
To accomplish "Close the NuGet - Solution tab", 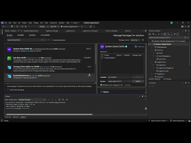I will (x=21, y=31).
